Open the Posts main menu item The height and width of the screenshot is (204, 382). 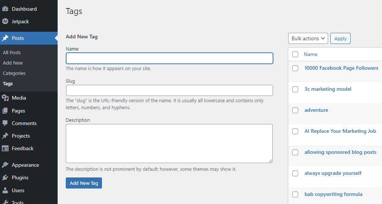29,38
